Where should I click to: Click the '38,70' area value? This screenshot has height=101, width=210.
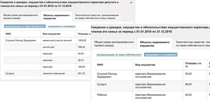(x=81, y=60)
